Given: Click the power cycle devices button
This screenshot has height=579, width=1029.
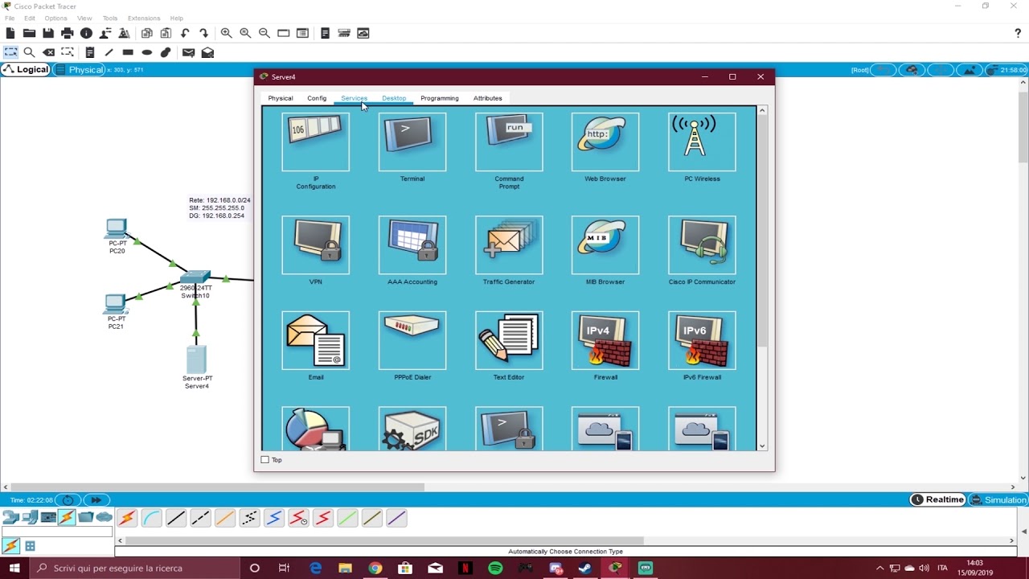Looking at the screenshot, I should [x=68, y=500].
